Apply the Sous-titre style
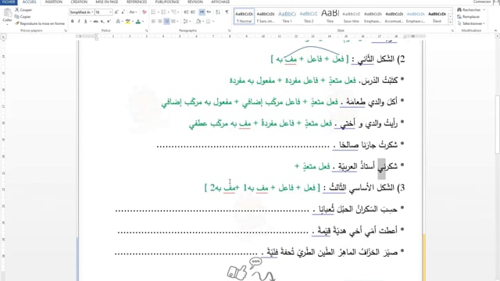Screen dimensions: 500x281 (x=352, y=16)
